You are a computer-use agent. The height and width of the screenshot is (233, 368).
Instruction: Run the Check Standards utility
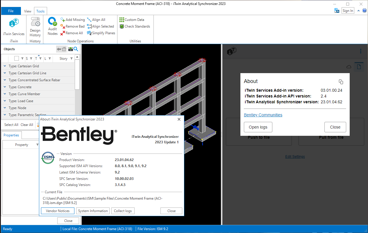tap(135, 26)
